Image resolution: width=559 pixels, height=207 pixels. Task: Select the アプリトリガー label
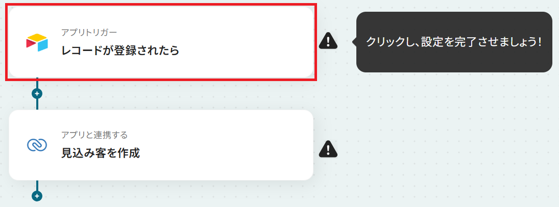point(89,33)
